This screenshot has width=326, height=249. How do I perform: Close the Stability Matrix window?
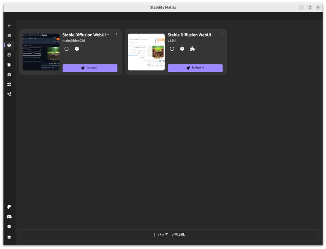click(x=318, y=8)
